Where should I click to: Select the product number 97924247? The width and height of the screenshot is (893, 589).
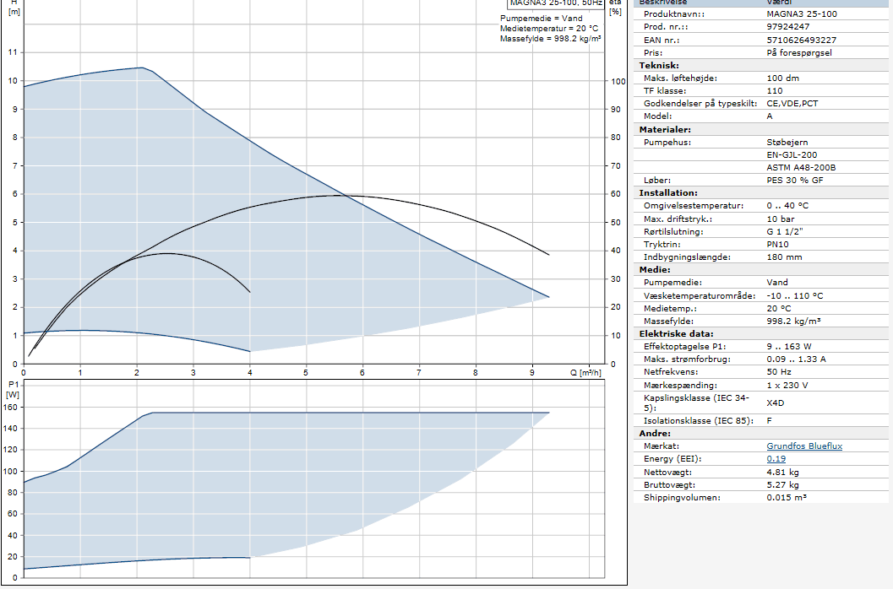787,27
